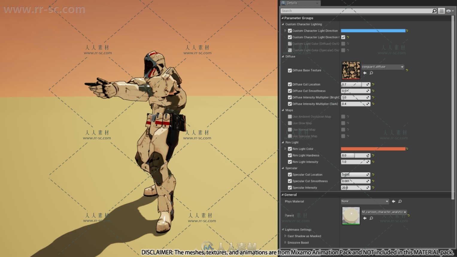Click spinner arrow on Diffuse Cut Location field
The image size is (457, 257).
368,84
